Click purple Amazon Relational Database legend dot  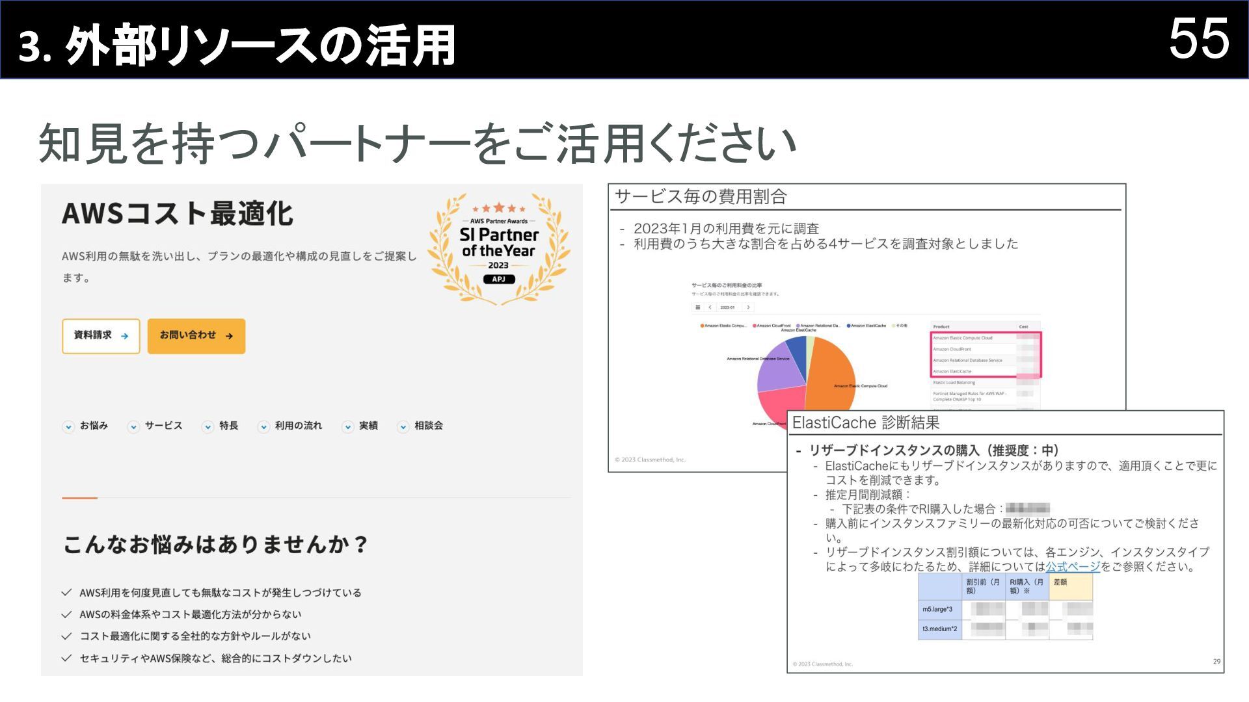798,326
